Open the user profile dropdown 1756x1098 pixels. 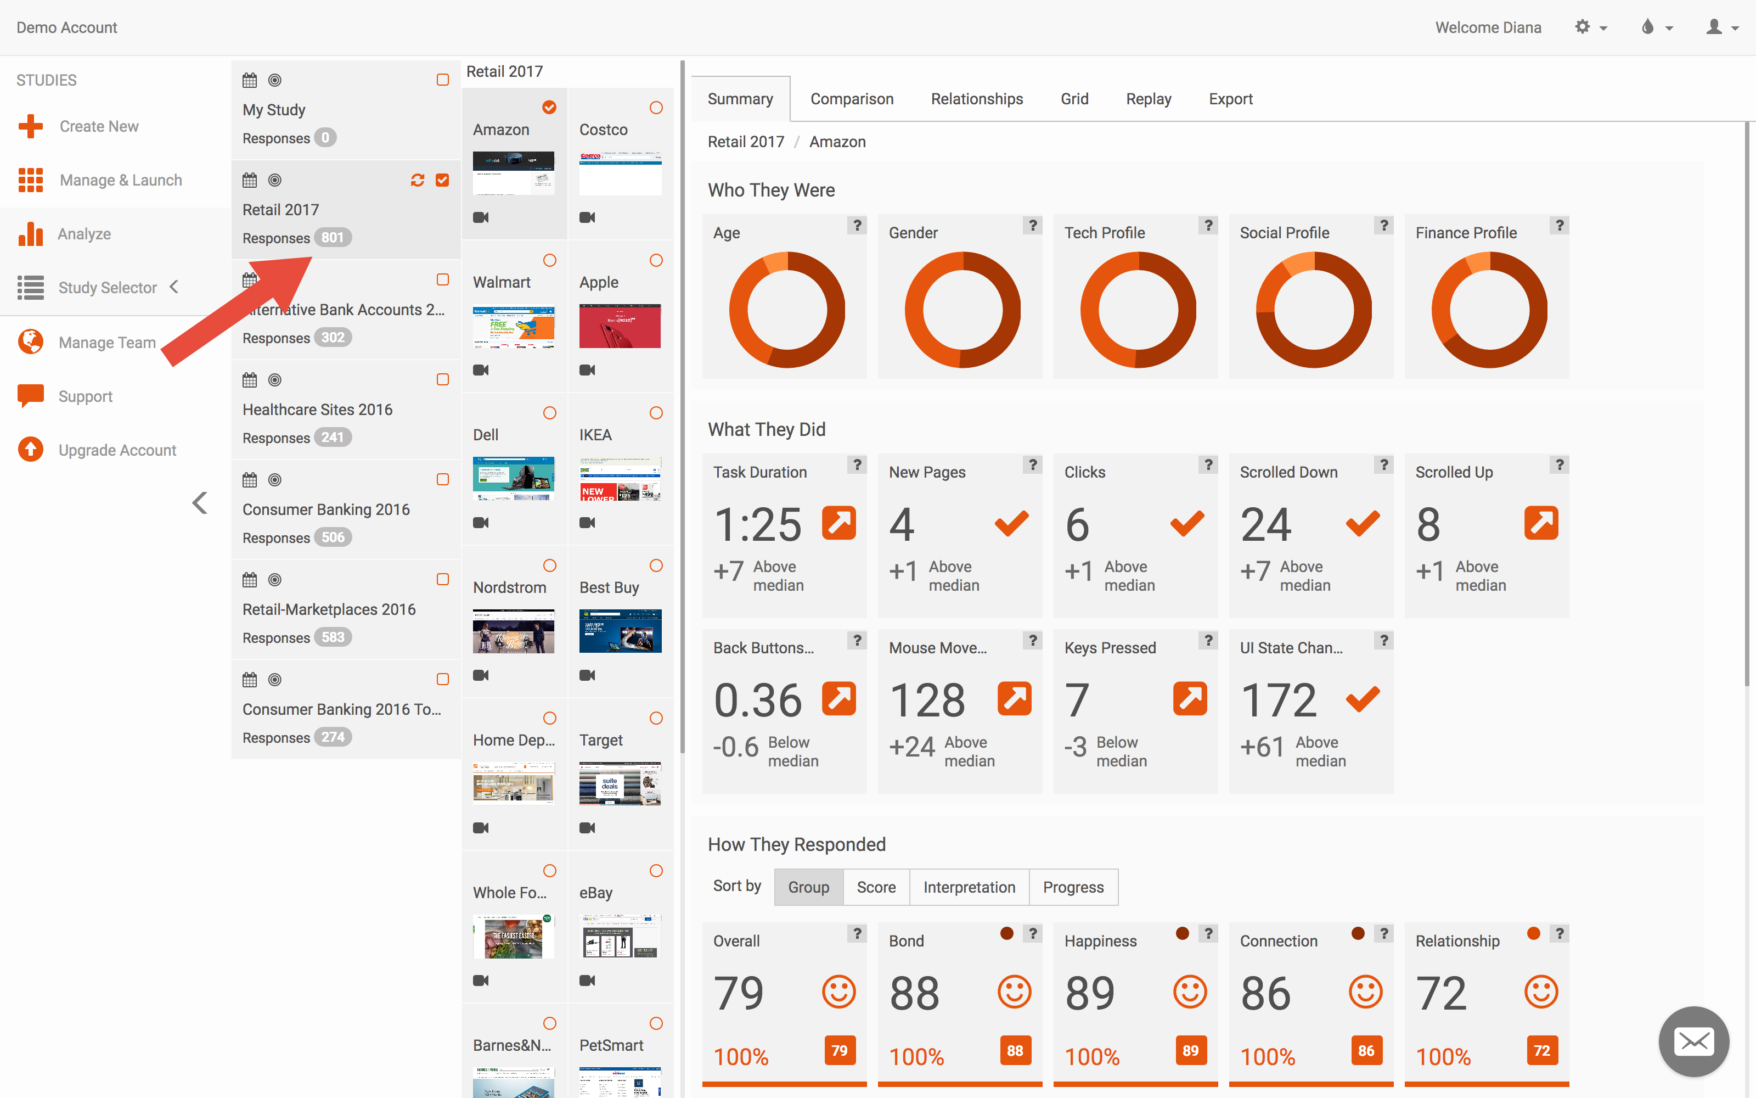click(x=1722, y=27)
